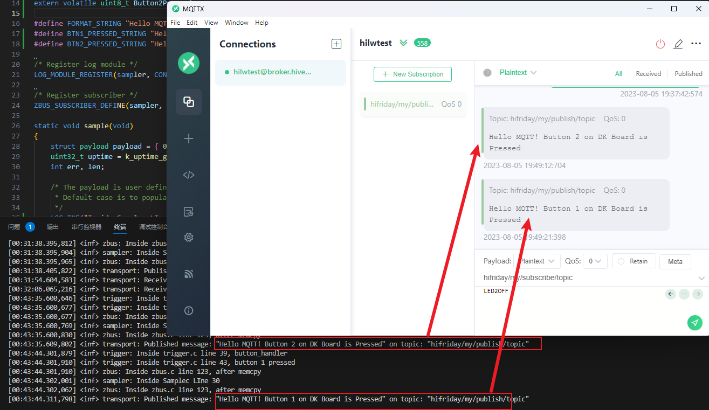Open the Log page from the sidebar
709x410 pixels.
click(189, 211)
